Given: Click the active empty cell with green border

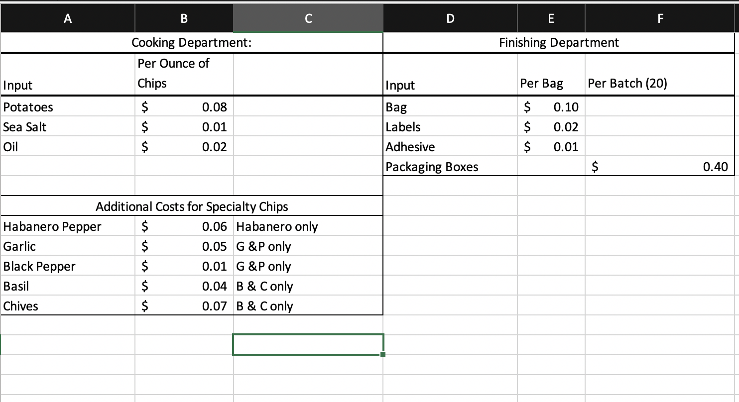Looking at the screenshot, I should tap(308, 345).
